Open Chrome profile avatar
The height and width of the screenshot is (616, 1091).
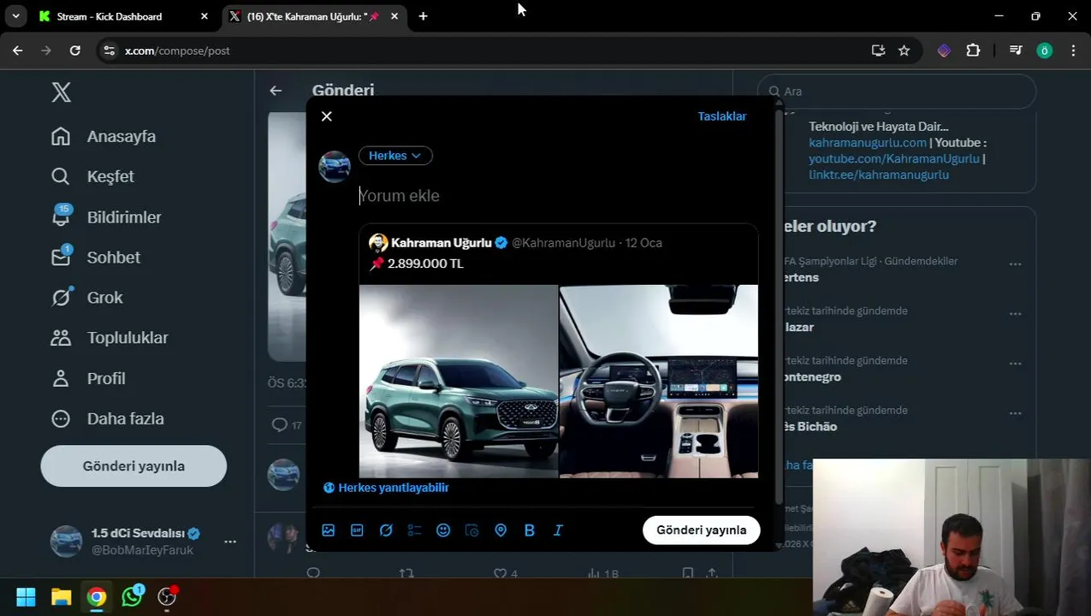tap(1044, 50)
